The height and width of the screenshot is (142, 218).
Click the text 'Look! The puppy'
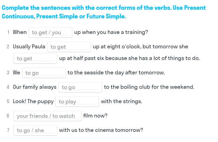click(x=33, y=101)
